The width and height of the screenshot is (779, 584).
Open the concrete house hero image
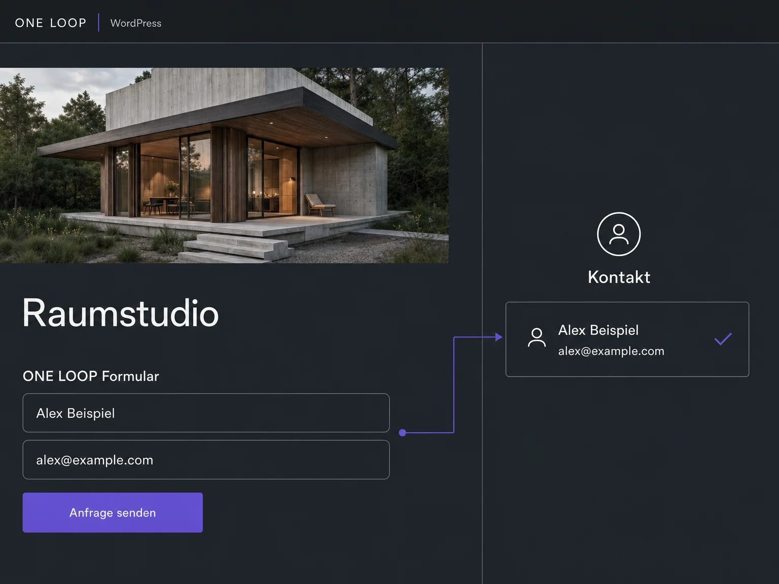tap(224, 165)
